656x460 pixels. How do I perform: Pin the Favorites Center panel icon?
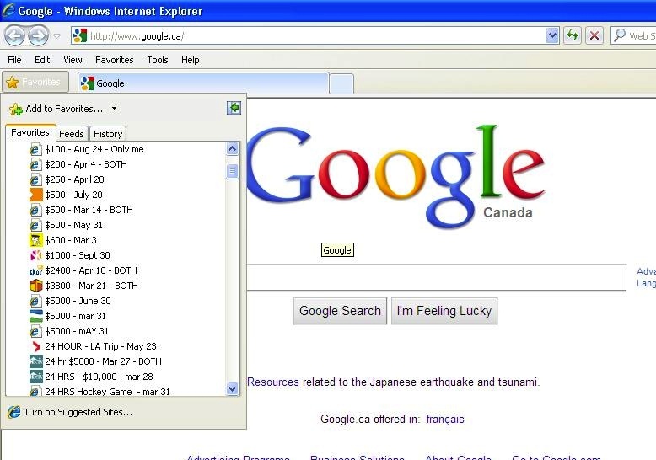(x=234, y=108)
